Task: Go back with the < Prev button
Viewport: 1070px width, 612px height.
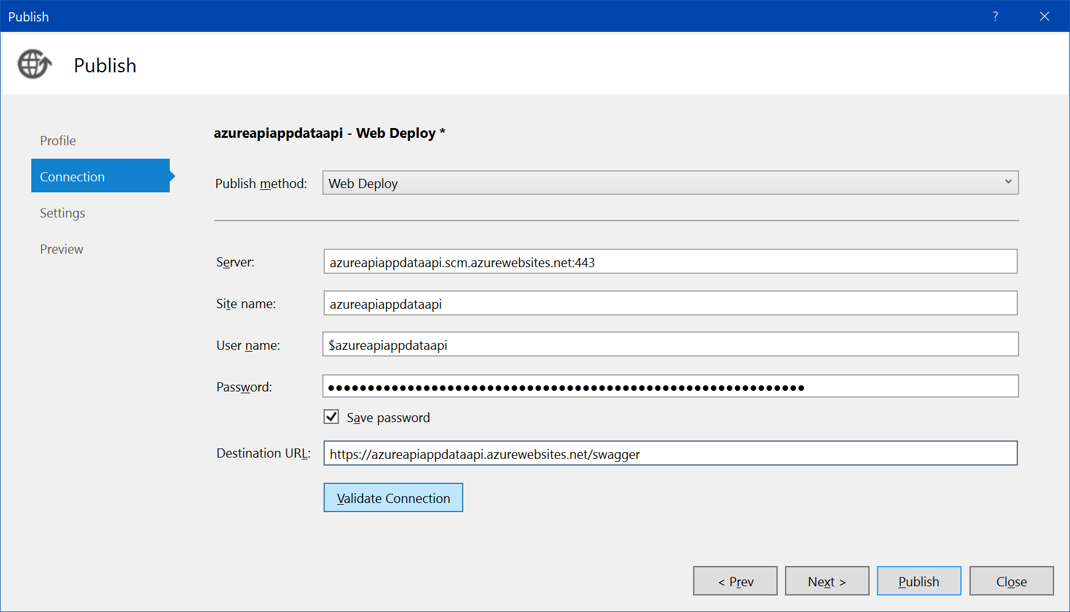Action: (735, 581)
